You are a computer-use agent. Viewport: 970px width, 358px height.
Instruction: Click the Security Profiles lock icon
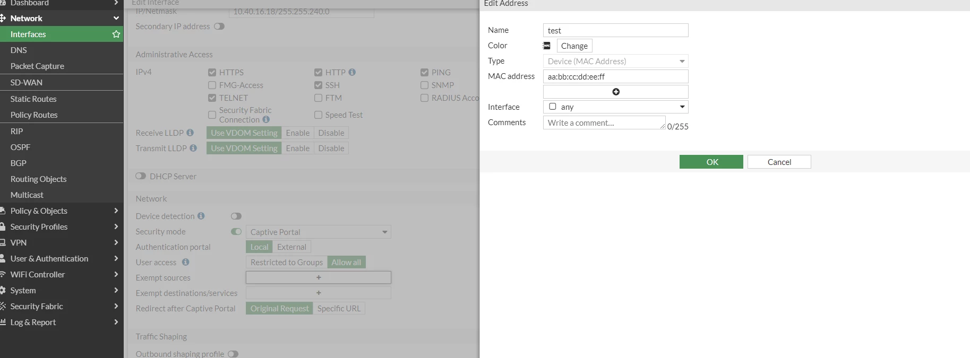[x=3, y=226]
